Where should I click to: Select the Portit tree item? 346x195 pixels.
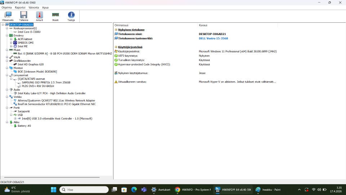pos(17,108)
